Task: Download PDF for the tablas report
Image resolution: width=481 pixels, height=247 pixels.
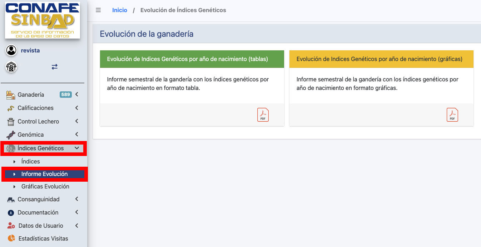Action: tap(263, 115)
